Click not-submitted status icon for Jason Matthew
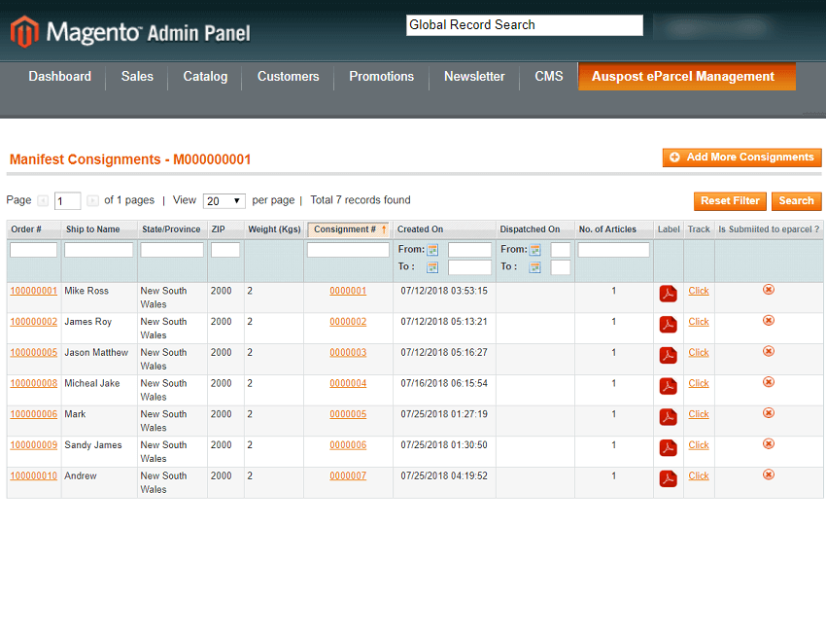This screenshot has height=632, width=826. [x=769, y=351]
